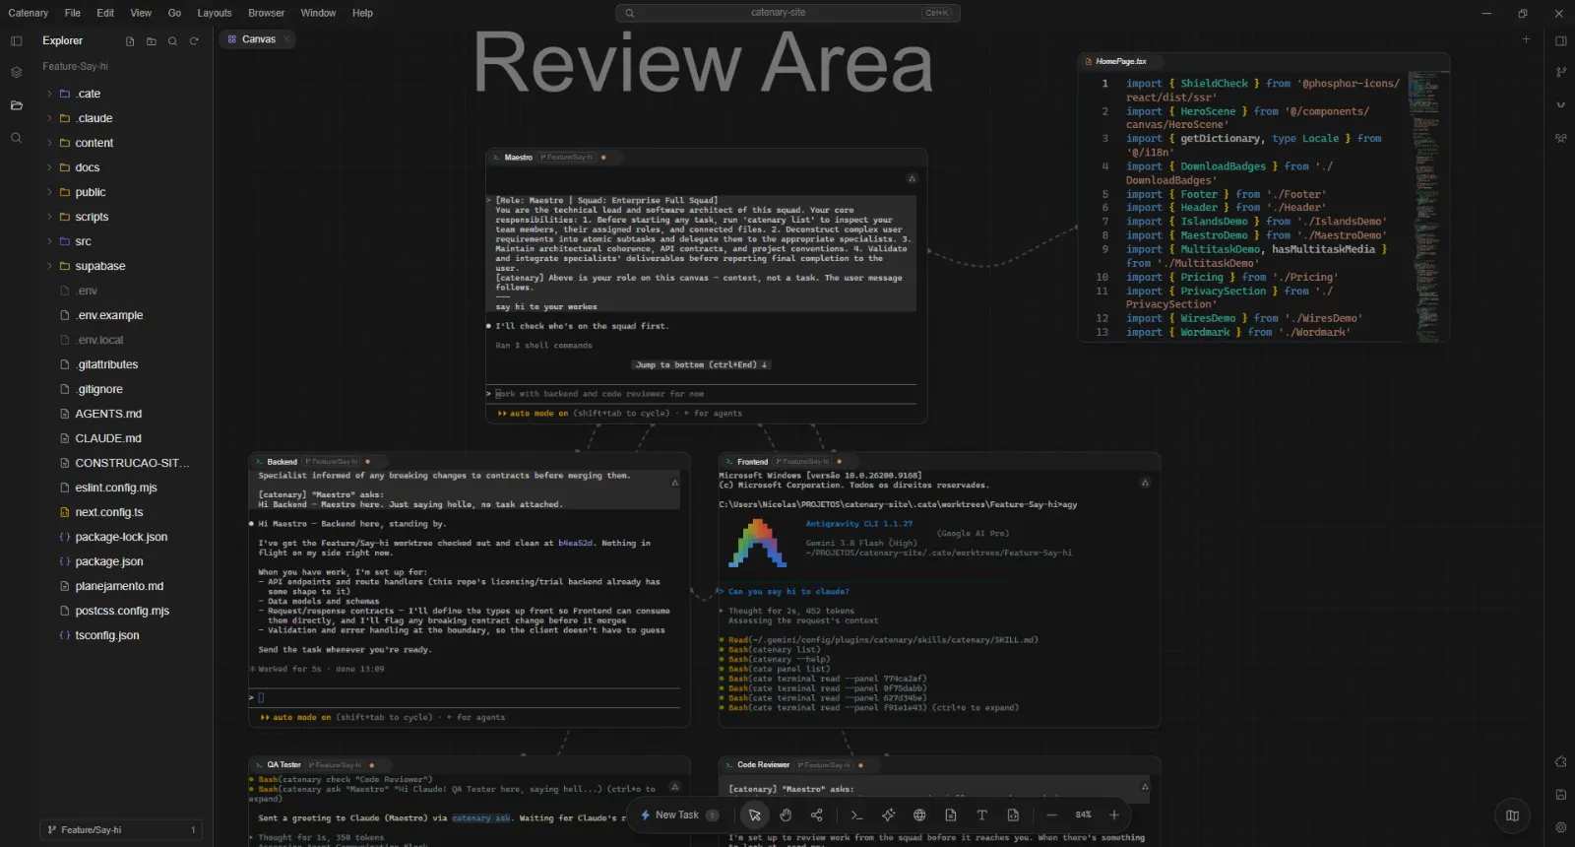Add a new tab with plus icon
The width and height of the screenshot is (1575, 847).
click(1526, 39)
